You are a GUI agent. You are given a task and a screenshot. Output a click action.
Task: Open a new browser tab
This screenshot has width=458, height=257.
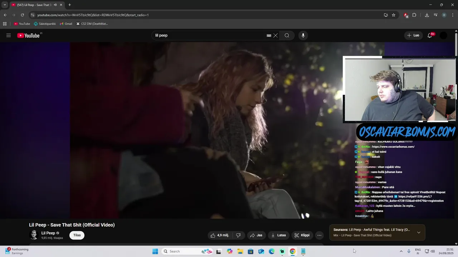tap(69, 5)
